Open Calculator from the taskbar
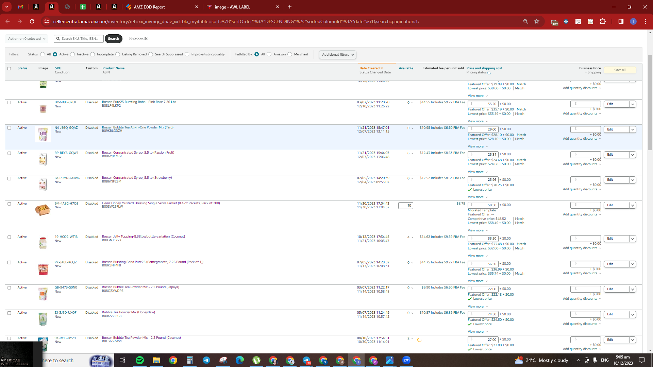This screenshot has height=367, width=653. tap(190, 360)
